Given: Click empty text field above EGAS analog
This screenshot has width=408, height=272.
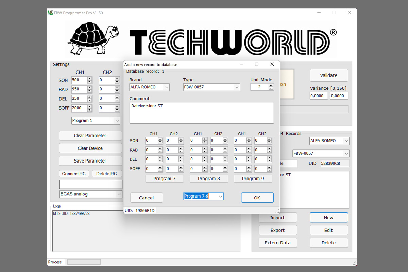Looking at the screenshot, I should pos(91,184).
